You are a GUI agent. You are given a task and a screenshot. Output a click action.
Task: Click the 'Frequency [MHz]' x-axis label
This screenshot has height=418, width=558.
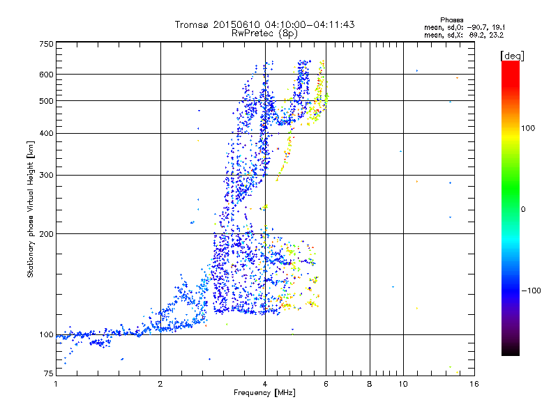264,393
